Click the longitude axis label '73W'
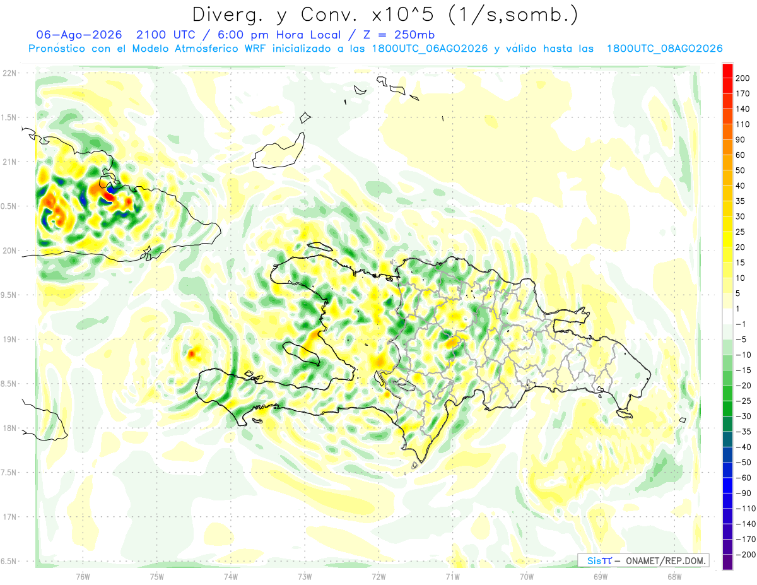757x585 pixels. tap(305, 576)
